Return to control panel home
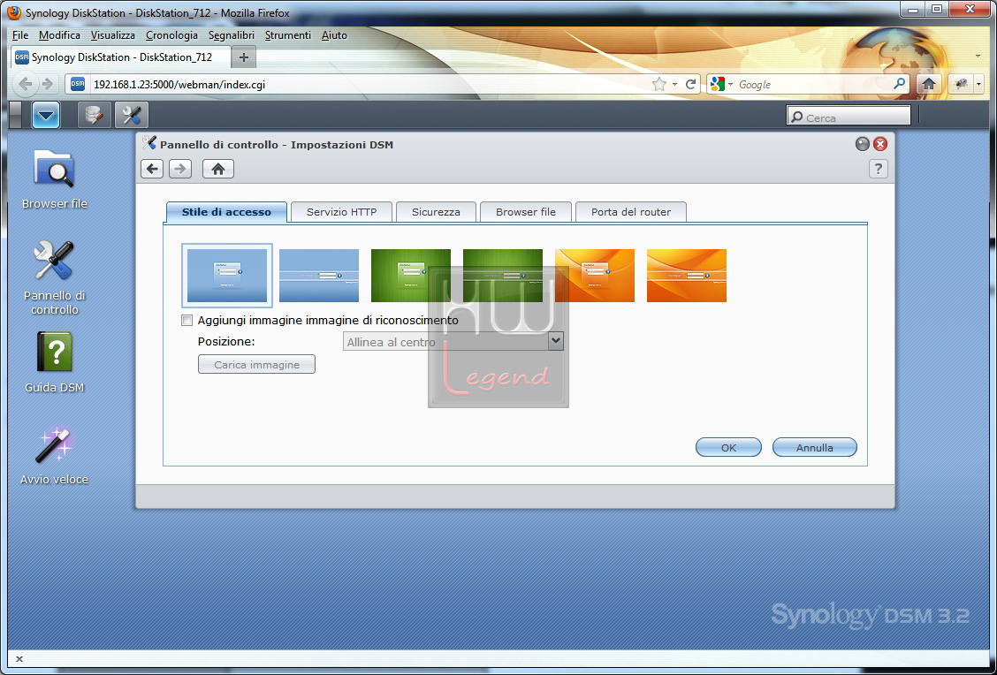The width and height of the screenshot is (997, 675). 218,169
